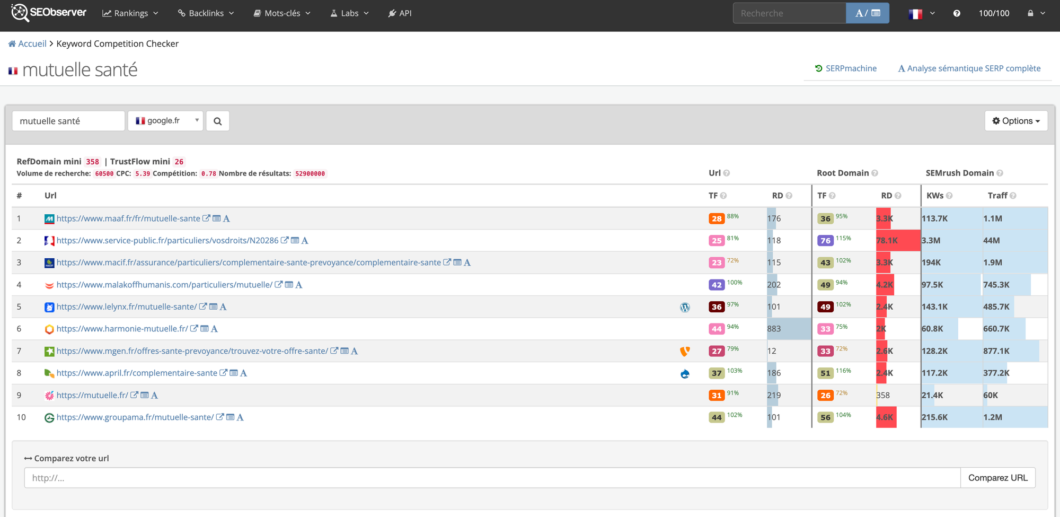Click help icon next to Traff column

click(x=1013, y=196)
